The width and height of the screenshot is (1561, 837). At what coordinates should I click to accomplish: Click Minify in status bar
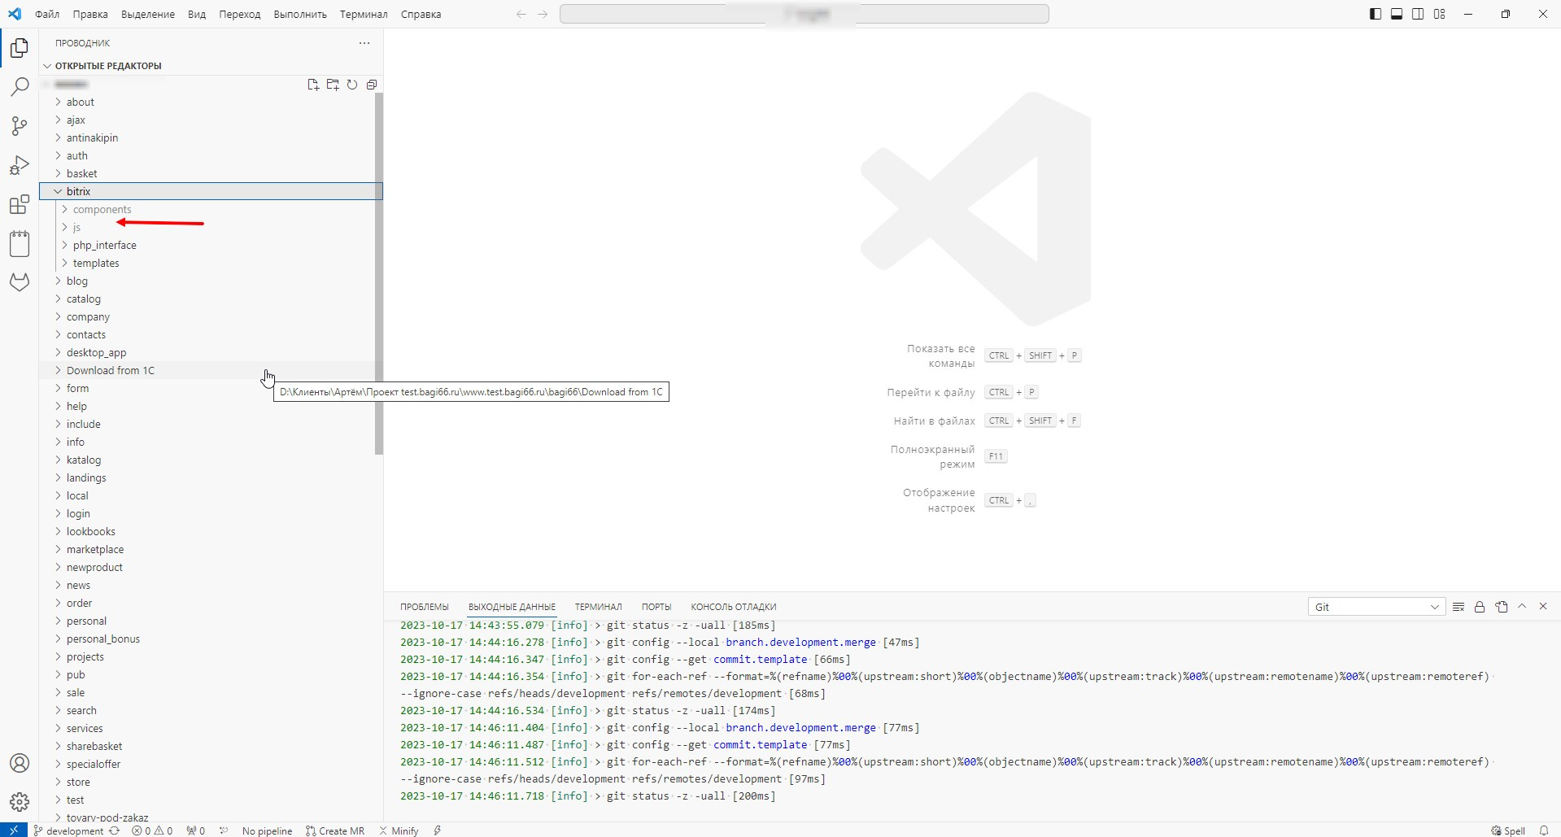(x=399, y=830)
